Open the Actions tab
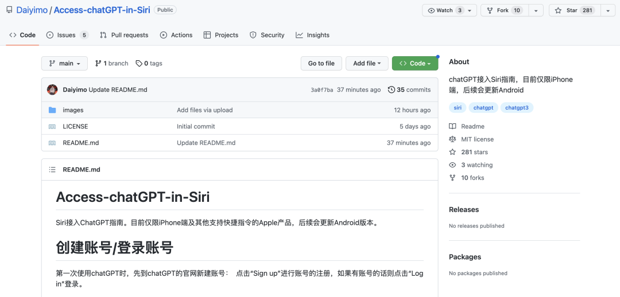The height and width of the screenshot is (297, 620). [x=176, y=35]
